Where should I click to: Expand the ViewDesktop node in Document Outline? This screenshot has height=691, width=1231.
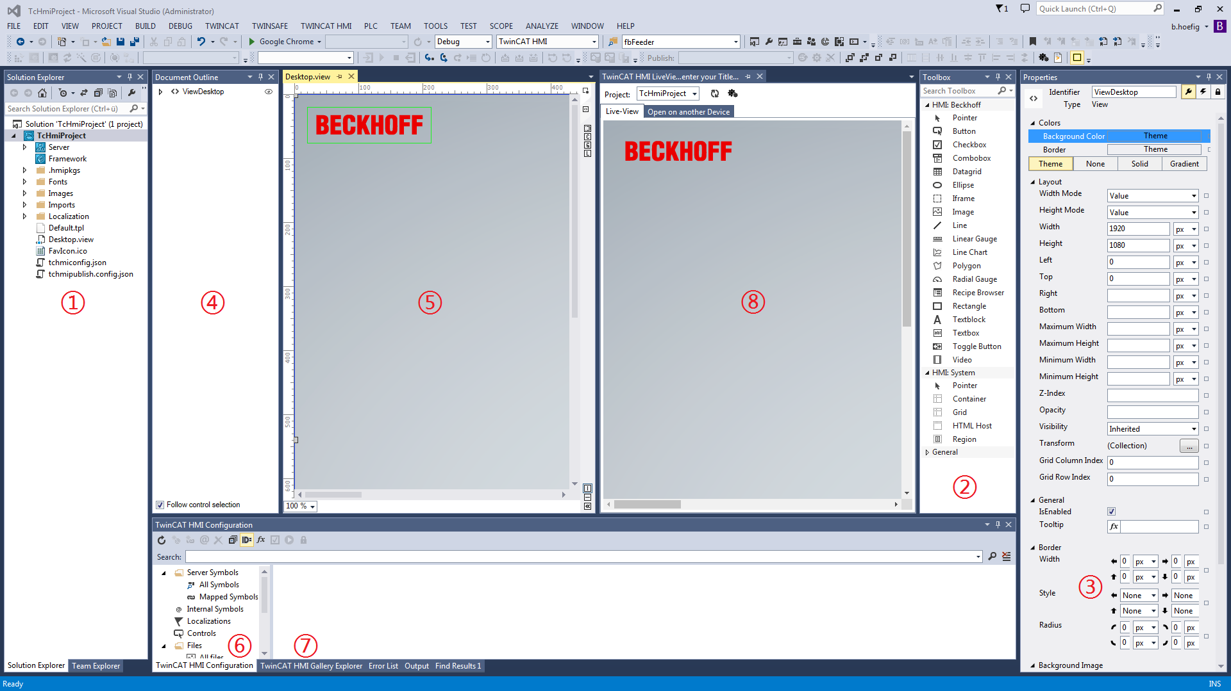pos(160,92)
